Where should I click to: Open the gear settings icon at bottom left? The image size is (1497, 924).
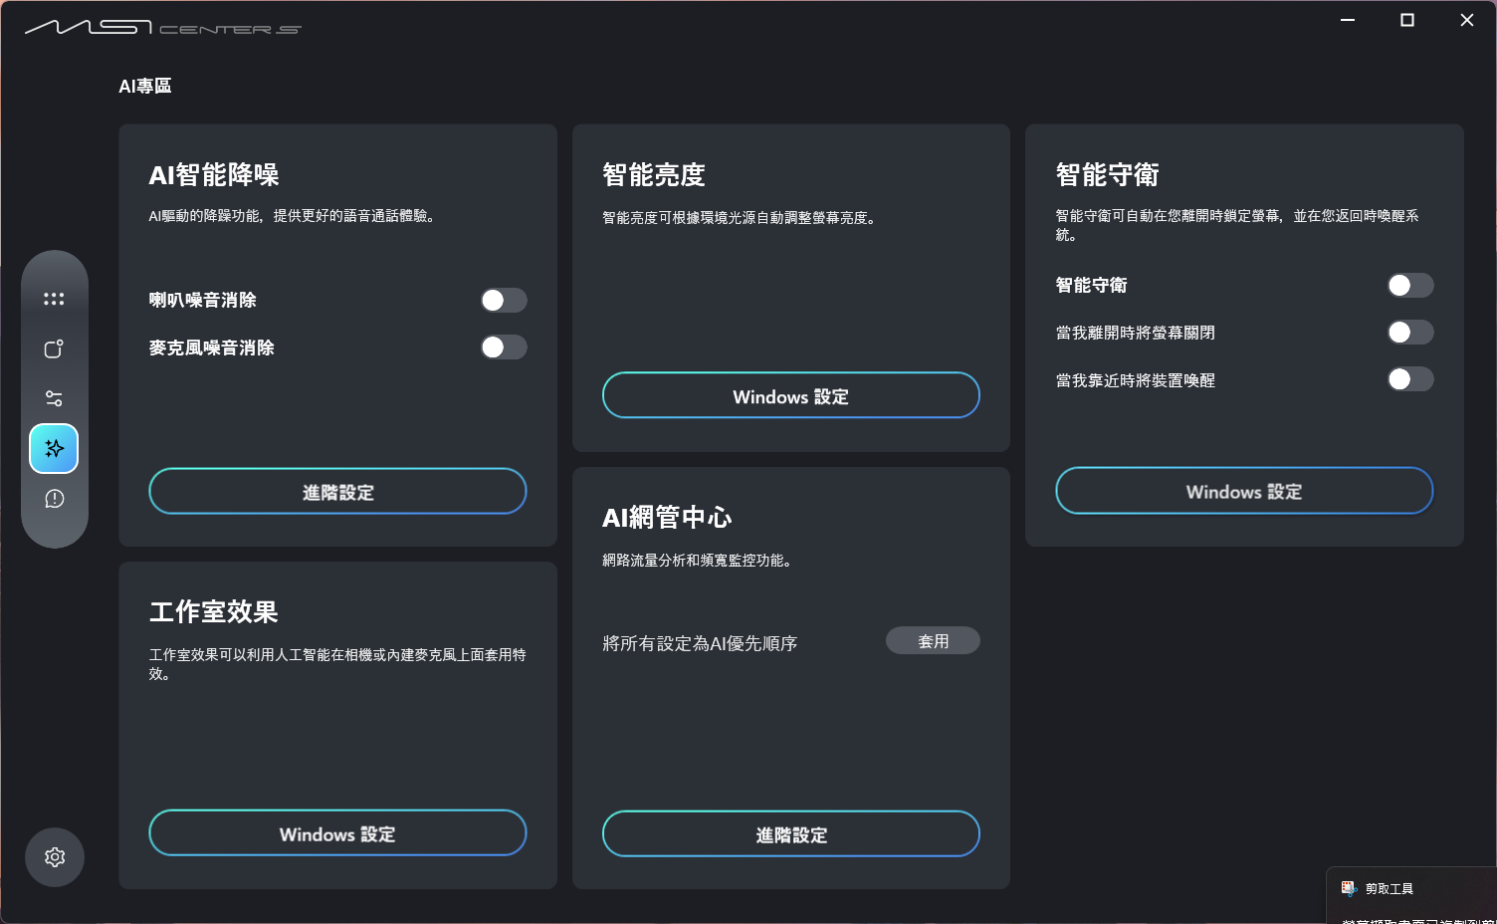point(54,857)
